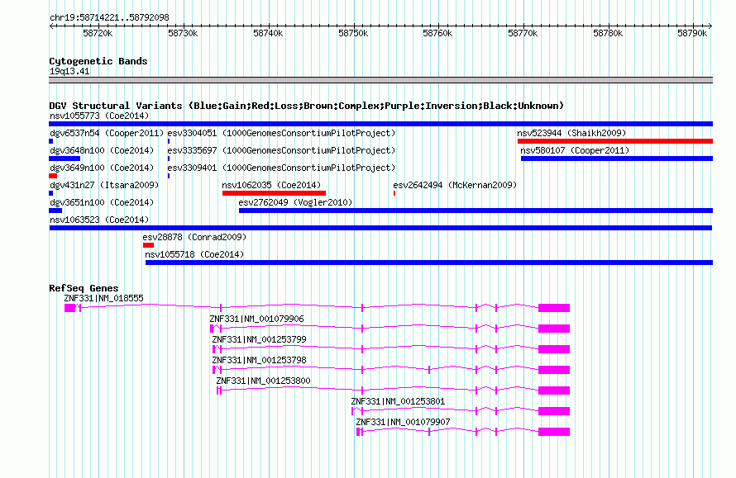Screen dimensions: 736x478
Task: Click the red esv28878 loss bar
Action: click(x=148, y=245)
